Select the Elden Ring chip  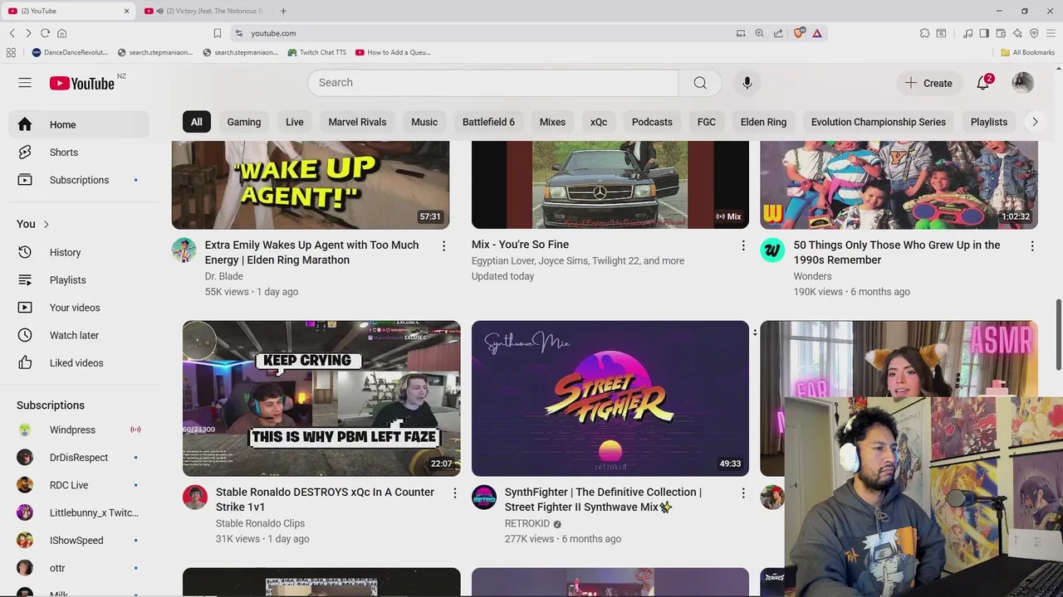(x=763, y=122)
